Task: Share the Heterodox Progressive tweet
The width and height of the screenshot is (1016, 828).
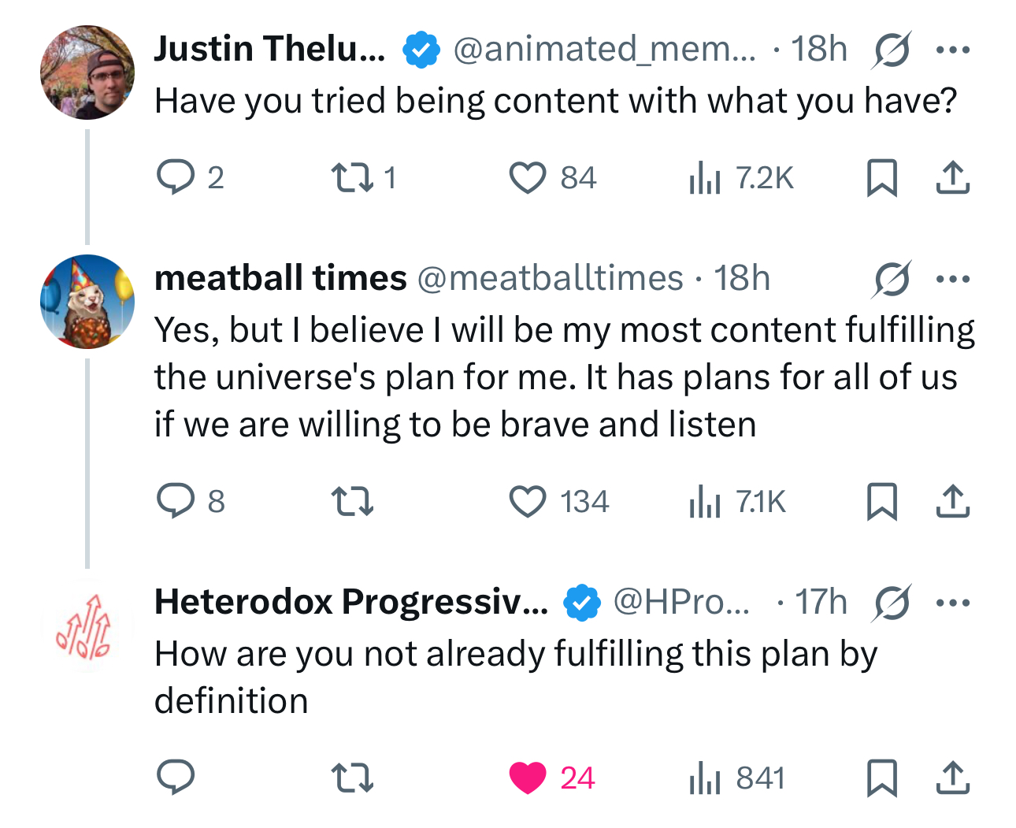Action: 952,778
